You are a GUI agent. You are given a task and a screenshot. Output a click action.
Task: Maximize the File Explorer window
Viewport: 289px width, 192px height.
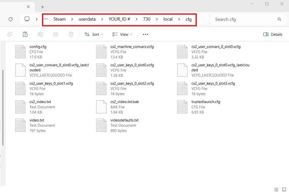pyautogui.click(x=267, y=4)
